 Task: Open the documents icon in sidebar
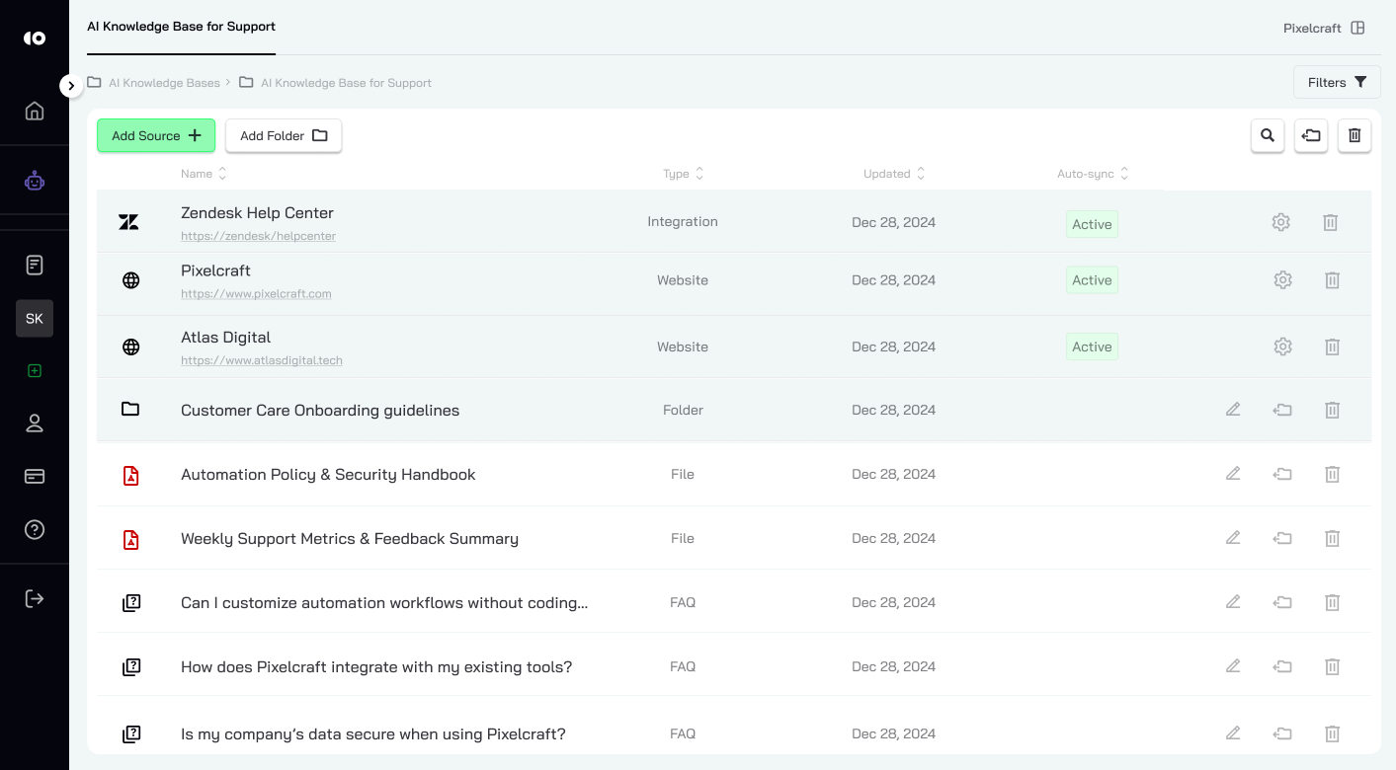(x=35, y=265)
